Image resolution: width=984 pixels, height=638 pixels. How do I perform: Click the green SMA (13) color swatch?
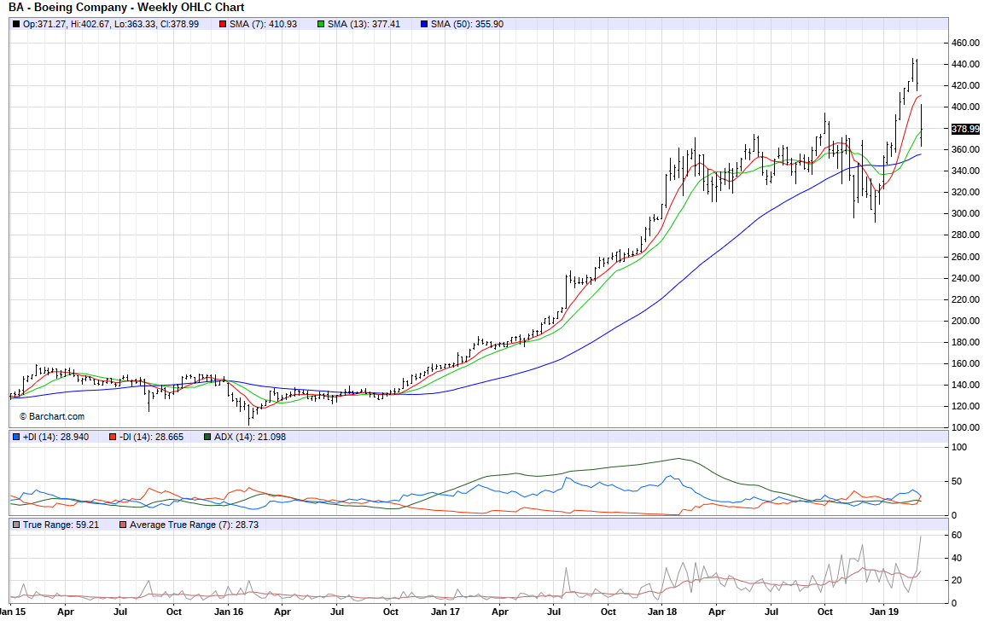pyautogui.click(x=321, y=25)
